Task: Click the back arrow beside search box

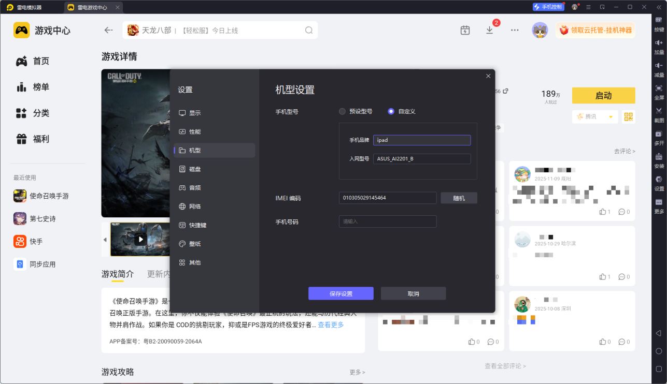Action: [x=108, y=30]
